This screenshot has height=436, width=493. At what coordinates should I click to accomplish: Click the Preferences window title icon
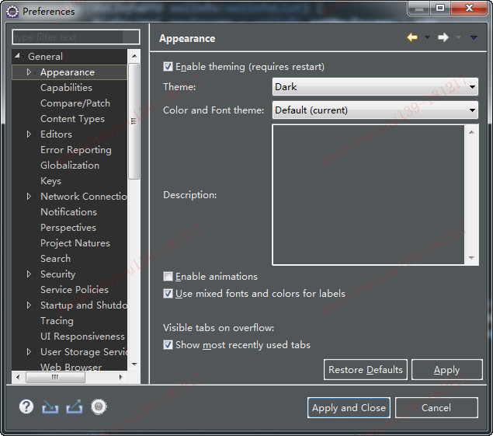coord(12,12)
